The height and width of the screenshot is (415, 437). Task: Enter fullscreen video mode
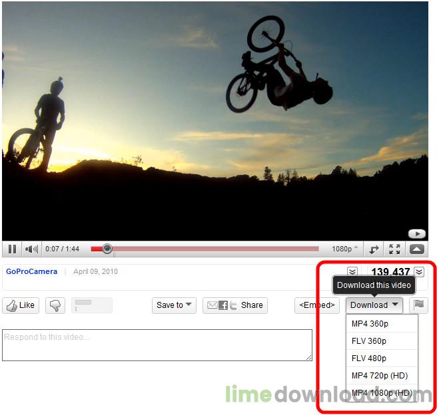click(394, 249)
